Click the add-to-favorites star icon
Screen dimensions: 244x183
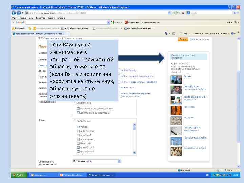click(30, 28)
